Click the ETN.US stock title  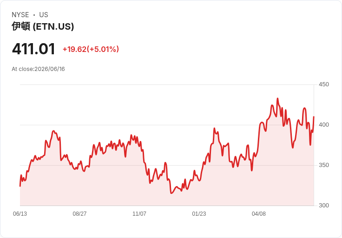(43, 26)
